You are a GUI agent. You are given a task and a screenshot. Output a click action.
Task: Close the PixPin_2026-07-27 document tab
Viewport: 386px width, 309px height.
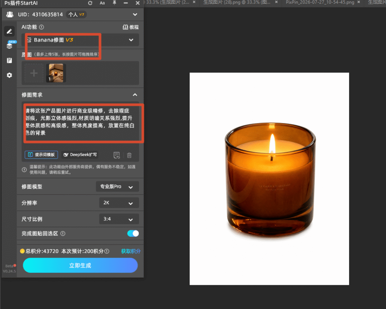pos(359,2)
